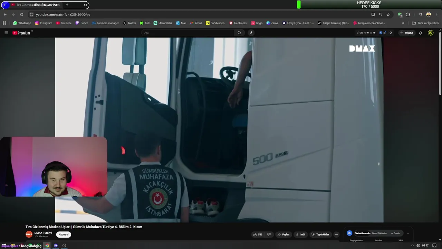This screenshot has width=442, height=249.
Task: Click the install app icon in address bar
Action: (x=373, y=15)
